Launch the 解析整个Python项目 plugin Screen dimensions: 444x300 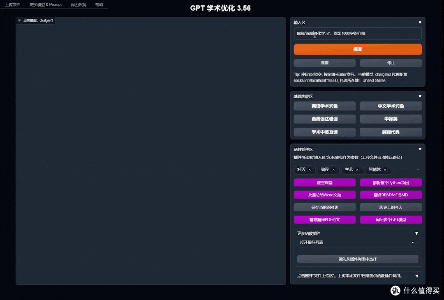pyautogui.click(x=391, y=183)
